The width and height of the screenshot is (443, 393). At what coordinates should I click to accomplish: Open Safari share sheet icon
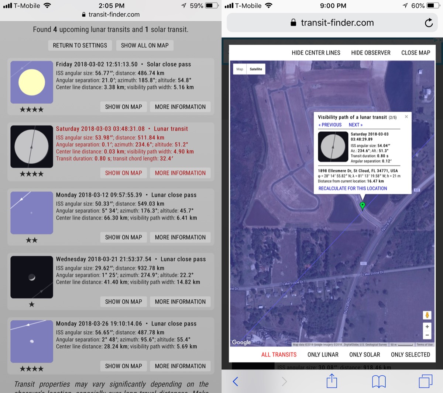332,380
